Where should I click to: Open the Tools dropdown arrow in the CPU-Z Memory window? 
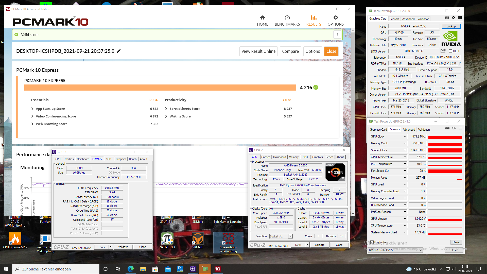click(111, 247)
